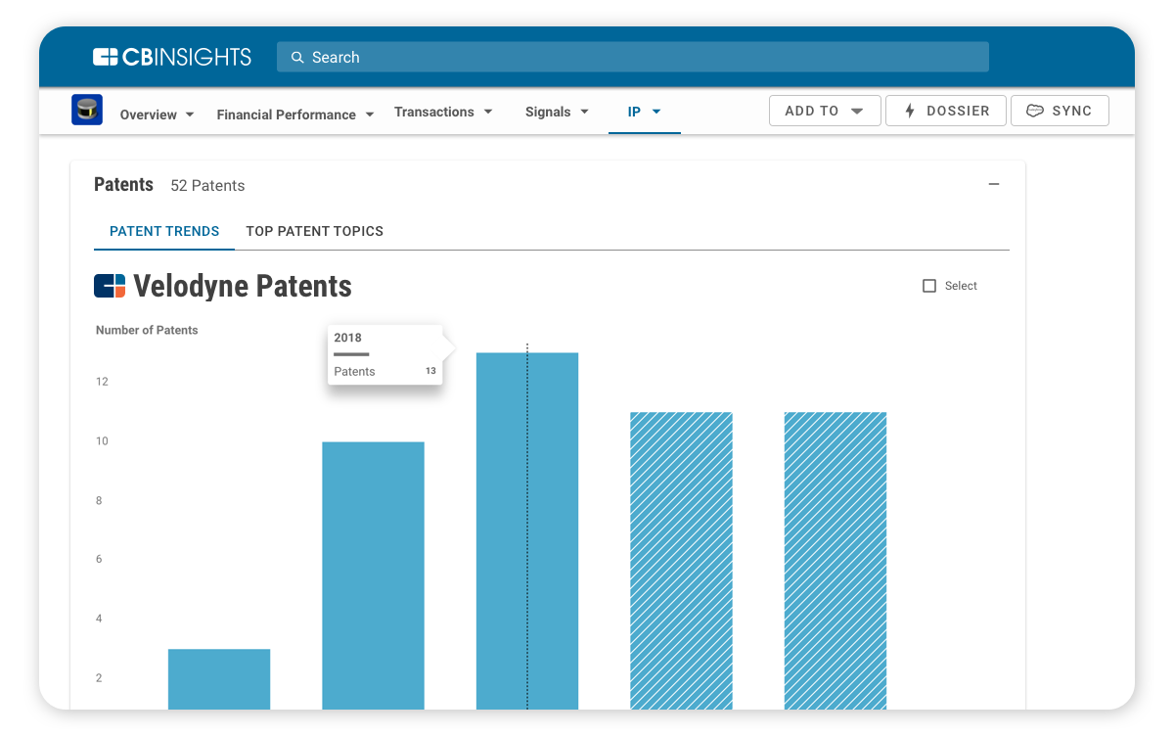Image resolution: width=1174 pixels, height=736 pixels.
Task: Open the Financial Performance dropdown menu
Action: [295, 115]
